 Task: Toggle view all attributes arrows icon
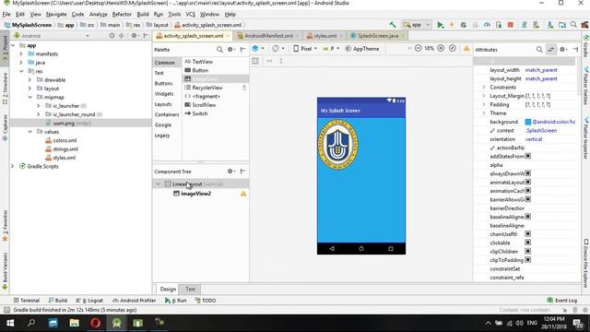click(551, 49)
